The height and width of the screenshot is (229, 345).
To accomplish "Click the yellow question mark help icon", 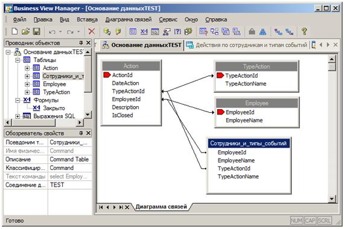I will (x=304, y=31).
